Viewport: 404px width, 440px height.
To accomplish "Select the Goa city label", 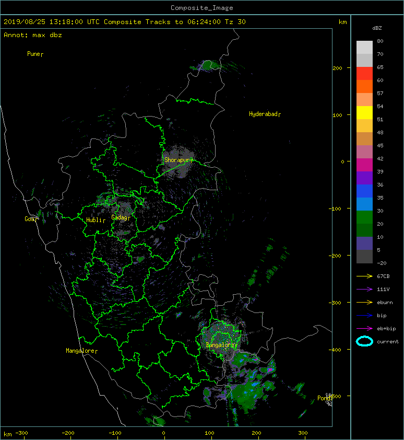I will tap(30, 219).
